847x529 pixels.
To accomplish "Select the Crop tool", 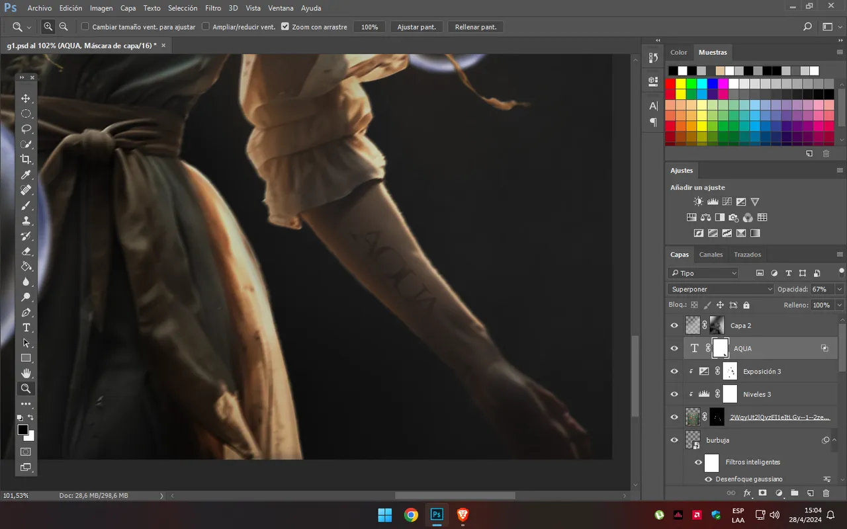I will pos(26,159).
